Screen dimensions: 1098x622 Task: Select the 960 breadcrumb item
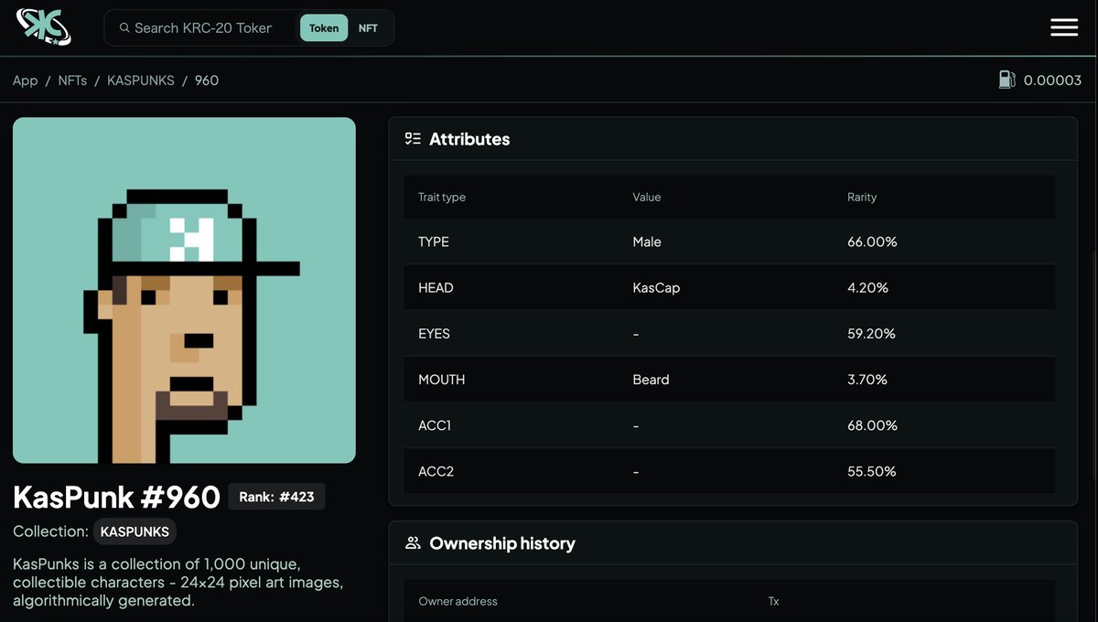[206, 80]
